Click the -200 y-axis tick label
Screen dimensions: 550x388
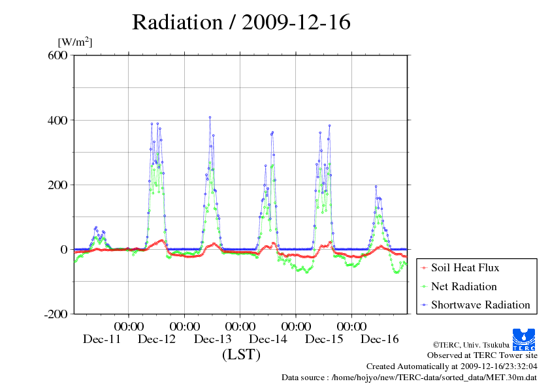(56, 314)
